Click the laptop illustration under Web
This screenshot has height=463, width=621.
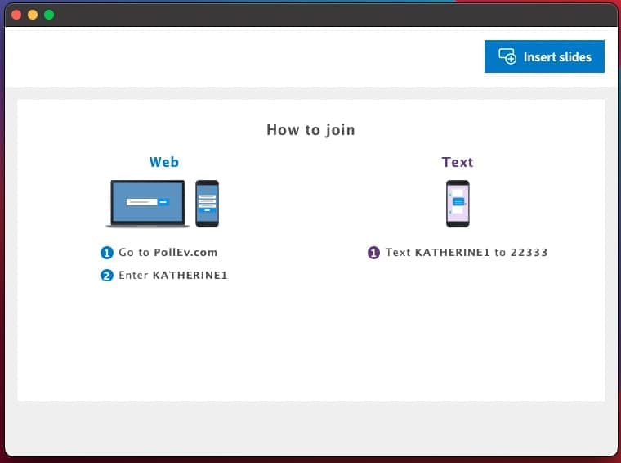(147, 204)
